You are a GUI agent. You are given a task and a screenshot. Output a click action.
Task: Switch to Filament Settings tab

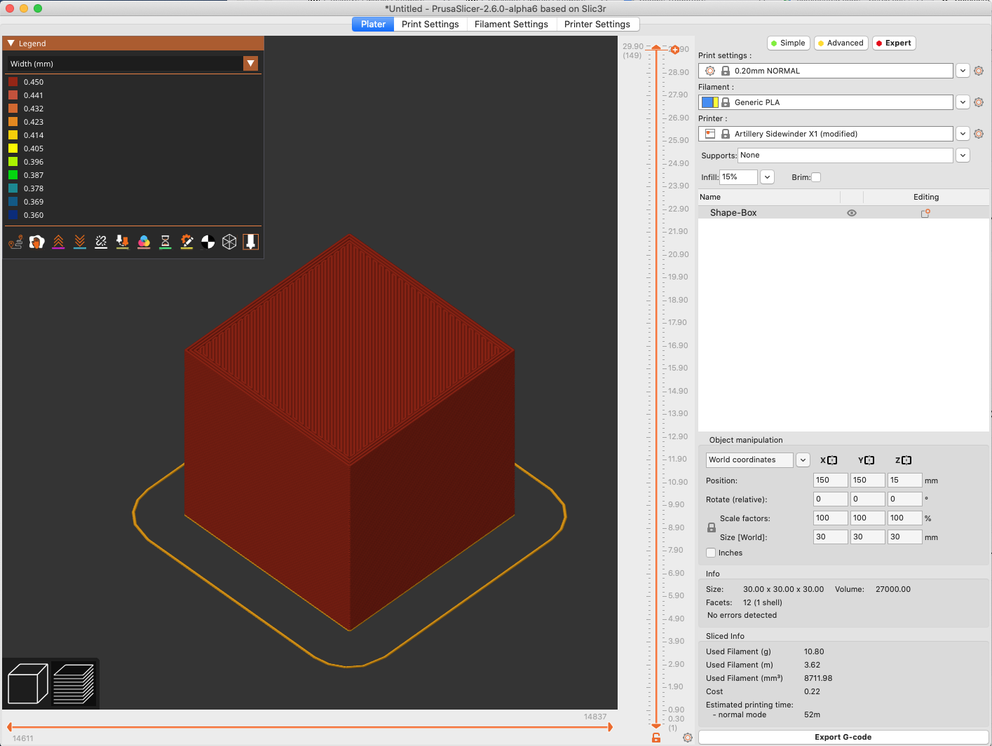[511, 24]
